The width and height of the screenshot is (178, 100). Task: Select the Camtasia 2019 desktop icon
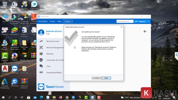tap(5, 58)
